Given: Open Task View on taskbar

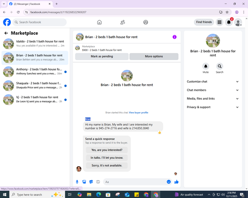Looking at the screenshot, I should coord(70,195).
